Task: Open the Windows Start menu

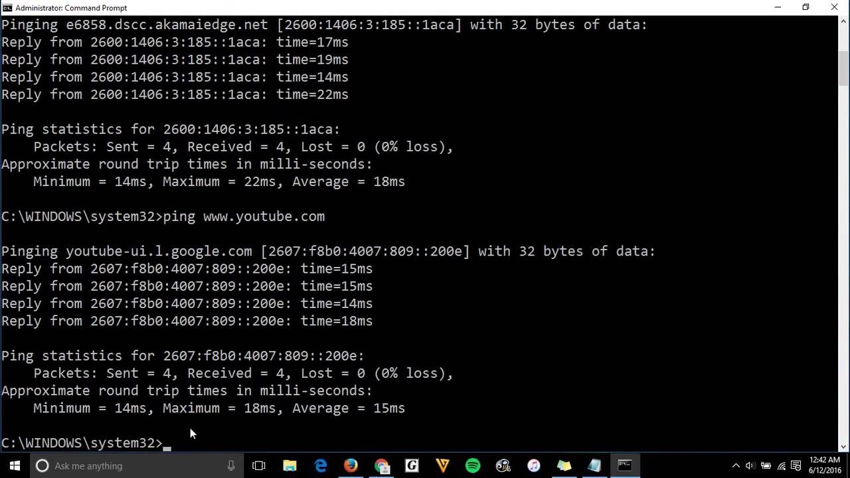Action: [15, 465]
